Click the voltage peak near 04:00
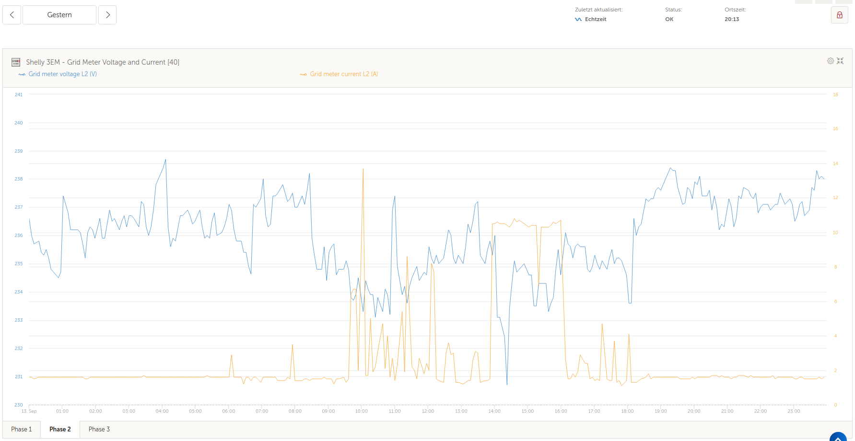This screenshot has height=441, width=855. coord(166,160)
